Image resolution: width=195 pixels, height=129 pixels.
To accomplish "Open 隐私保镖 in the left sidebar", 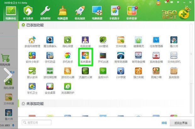I will click(9, 84).
